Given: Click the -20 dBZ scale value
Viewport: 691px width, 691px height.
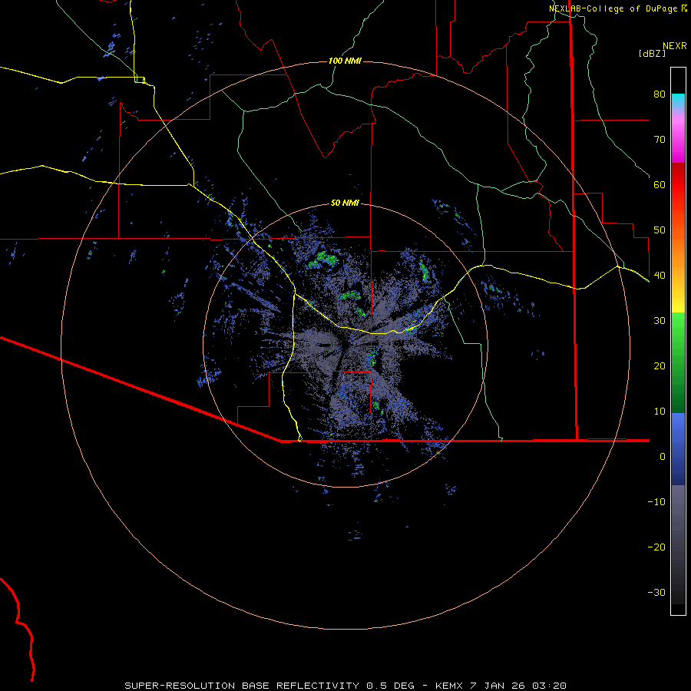Looking at the screenshot, I should (656, 547).
